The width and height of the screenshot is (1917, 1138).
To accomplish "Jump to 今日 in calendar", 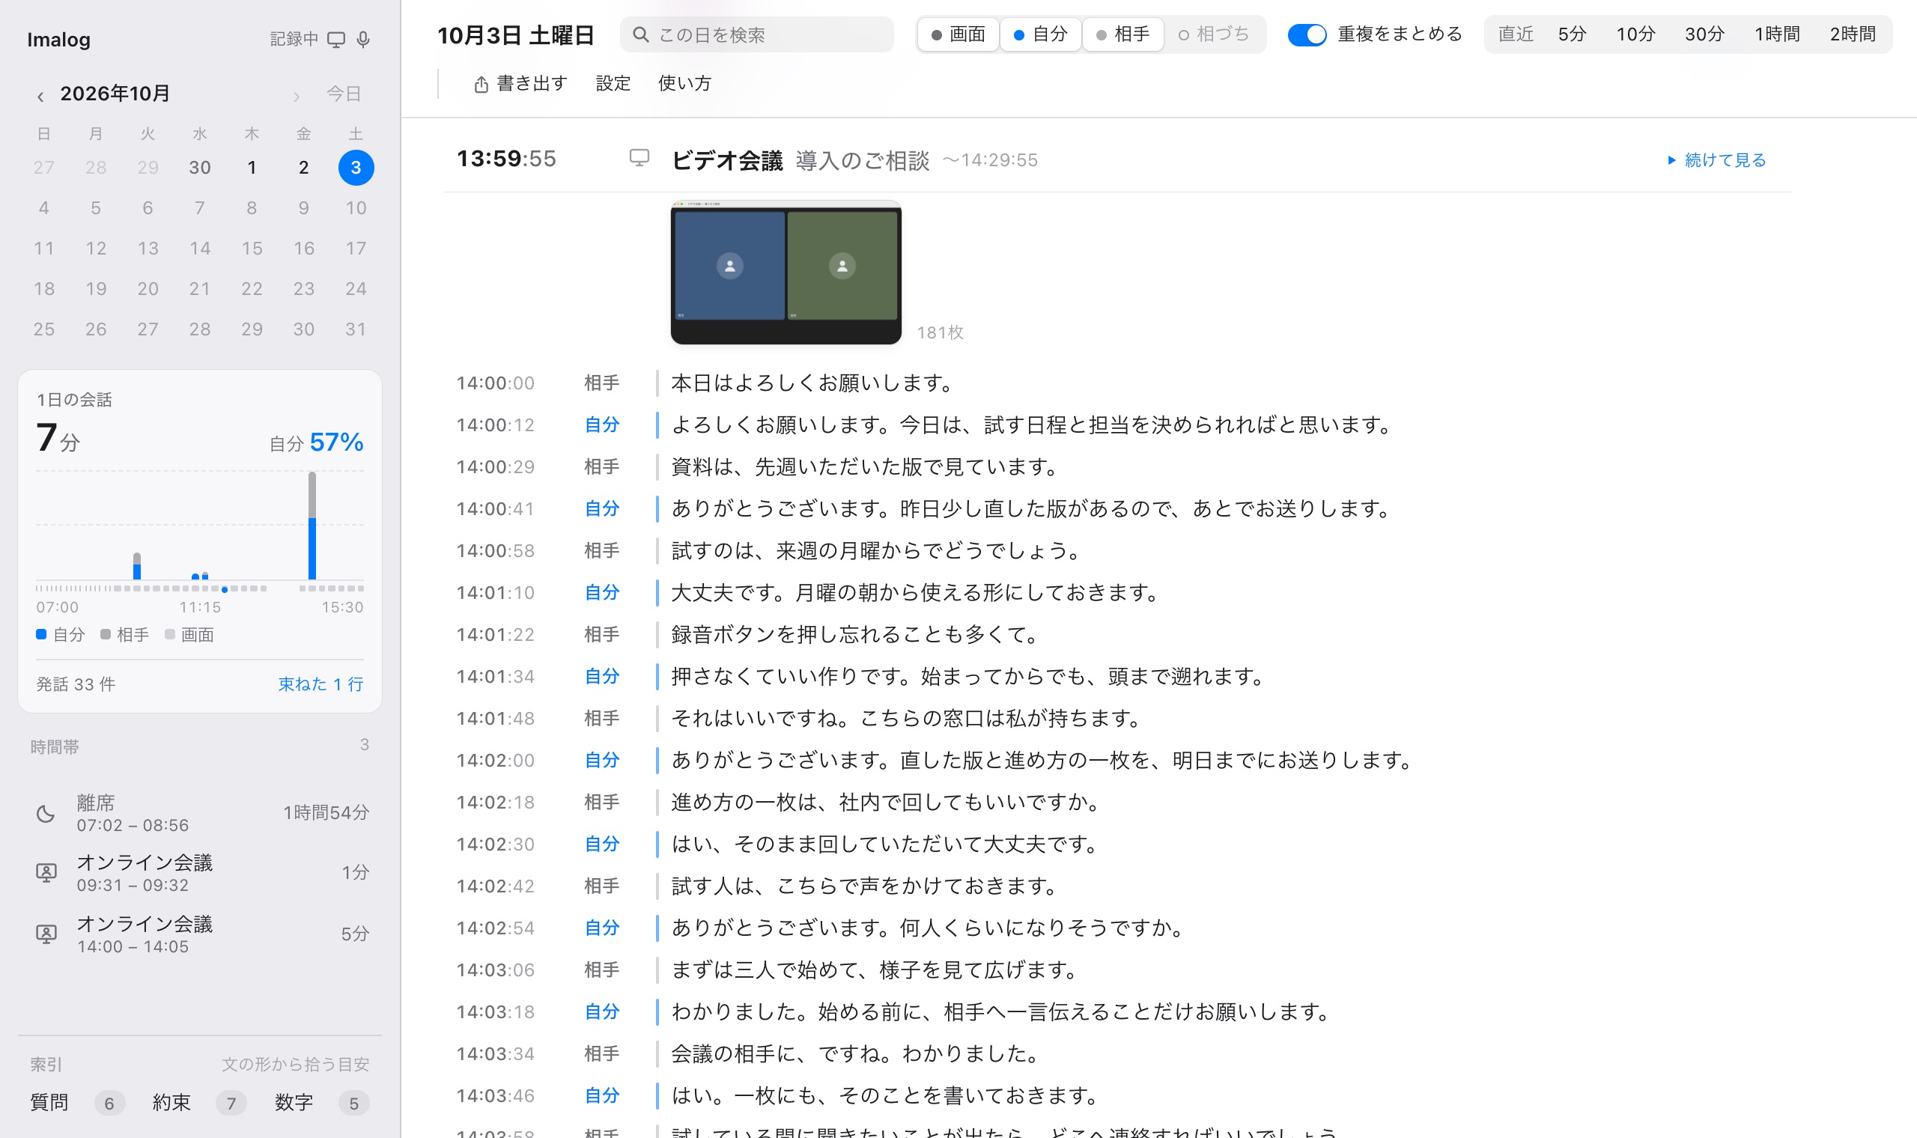I will point(344,94).
